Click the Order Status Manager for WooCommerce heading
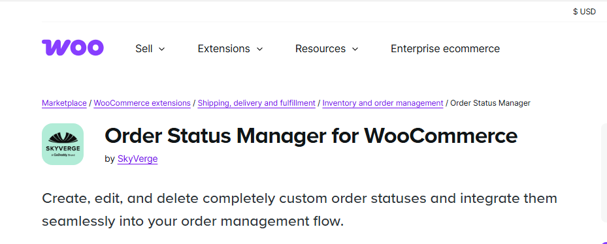Viewport: 607px width, 244px height. point(311,136)
